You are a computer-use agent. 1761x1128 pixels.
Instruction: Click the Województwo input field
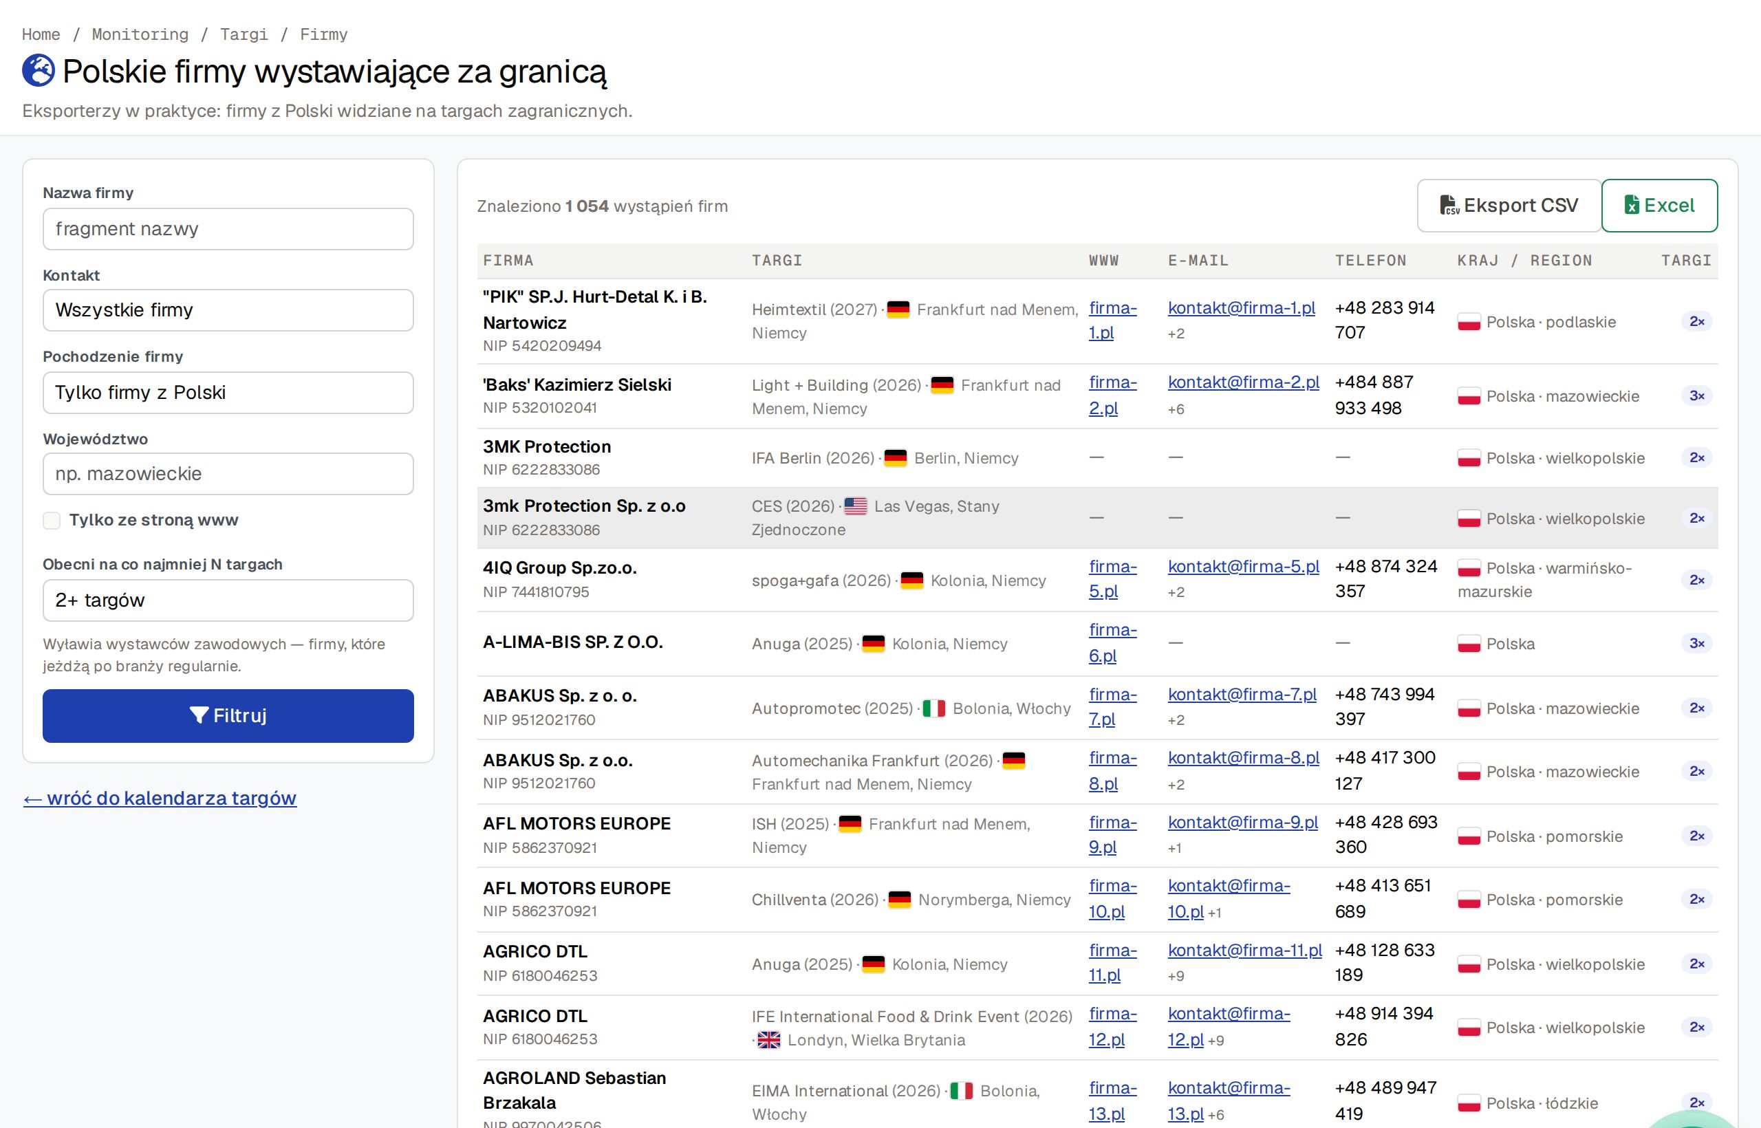[228, 473]
